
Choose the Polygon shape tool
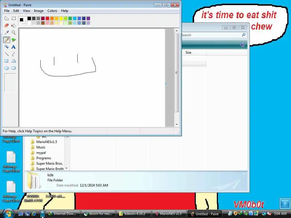14,61
